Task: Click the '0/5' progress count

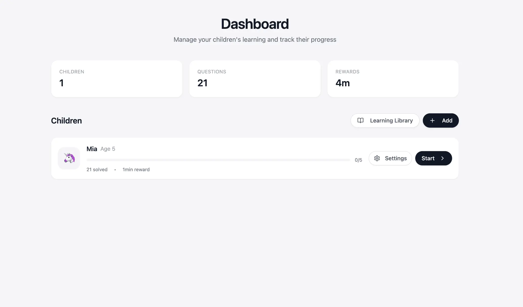Action: pos(358,160)
